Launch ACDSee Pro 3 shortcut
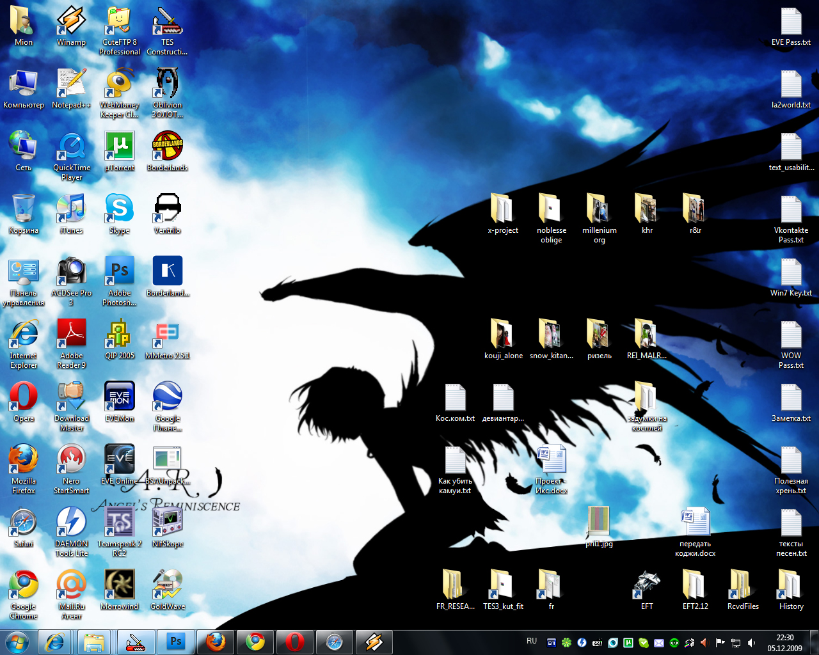Screen dimensions: 819x655 [72, 281]
